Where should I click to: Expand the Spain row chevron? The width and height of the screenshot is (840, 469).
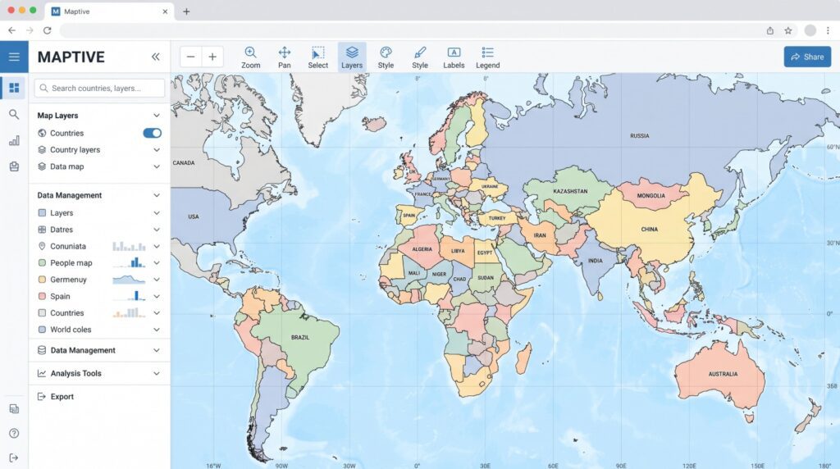click(157, 296)
